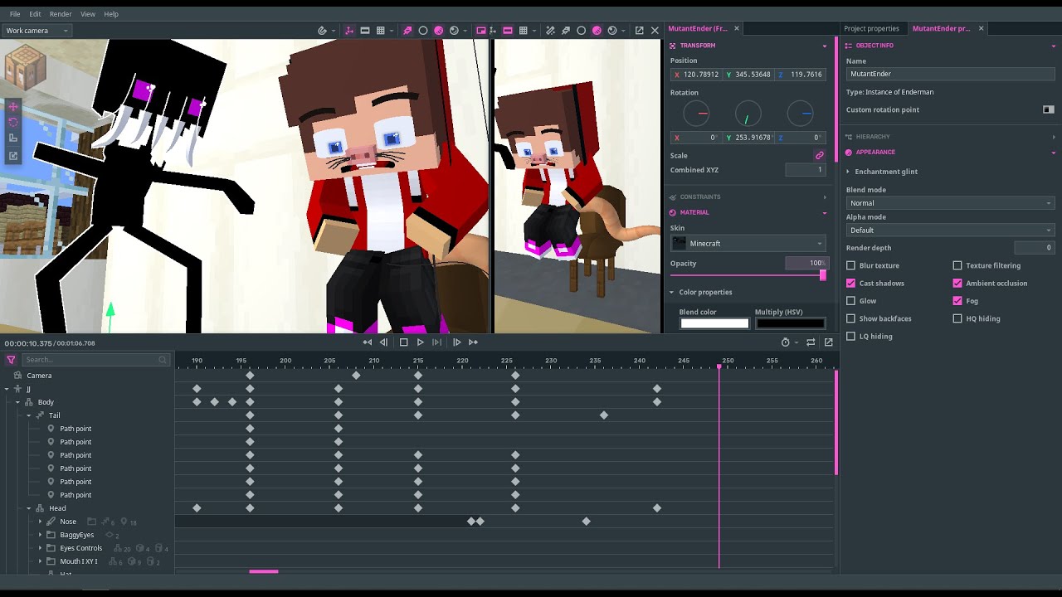This screenshot has width=1062, height=597.
Task: Toggle timeline loop icon
Action: (x=811, y=342)
